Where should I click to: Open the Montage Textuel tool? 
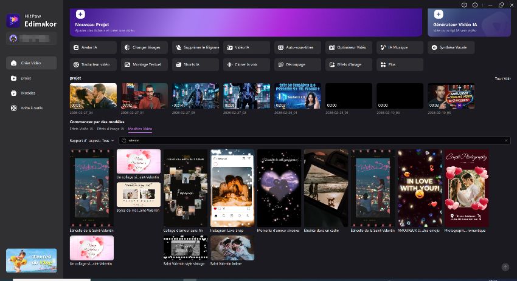144,64
